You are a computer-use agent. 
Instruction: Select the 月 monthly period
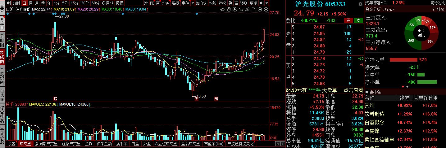click(x=37, y=3)
